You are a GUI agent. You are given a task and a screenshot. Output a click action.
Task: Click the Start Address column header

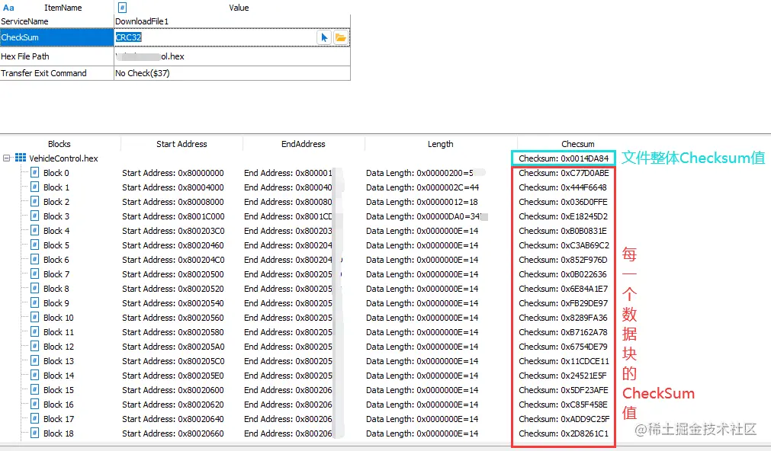pyautogui.click(x=182, y=144)
